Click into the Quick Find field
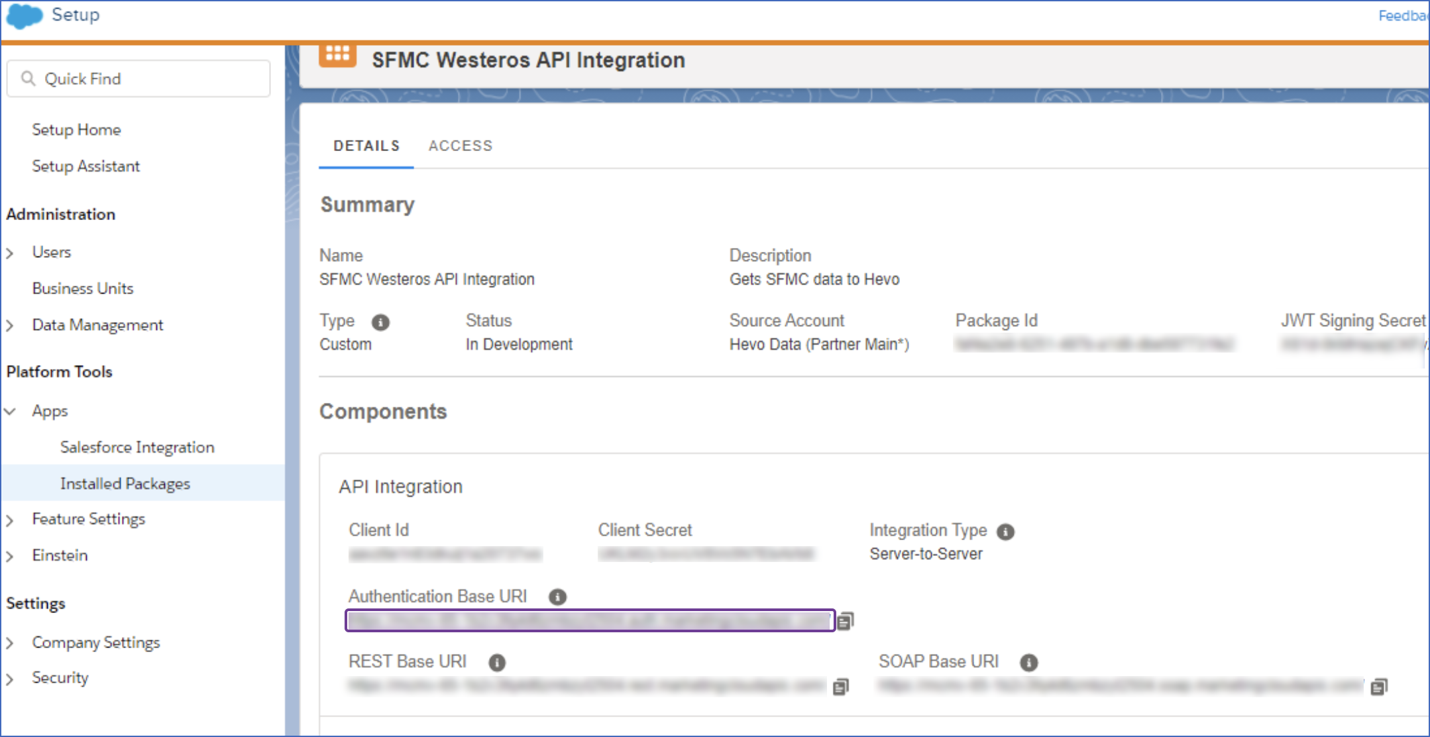This screenshot has width=1430, height=737. [138, 79]
